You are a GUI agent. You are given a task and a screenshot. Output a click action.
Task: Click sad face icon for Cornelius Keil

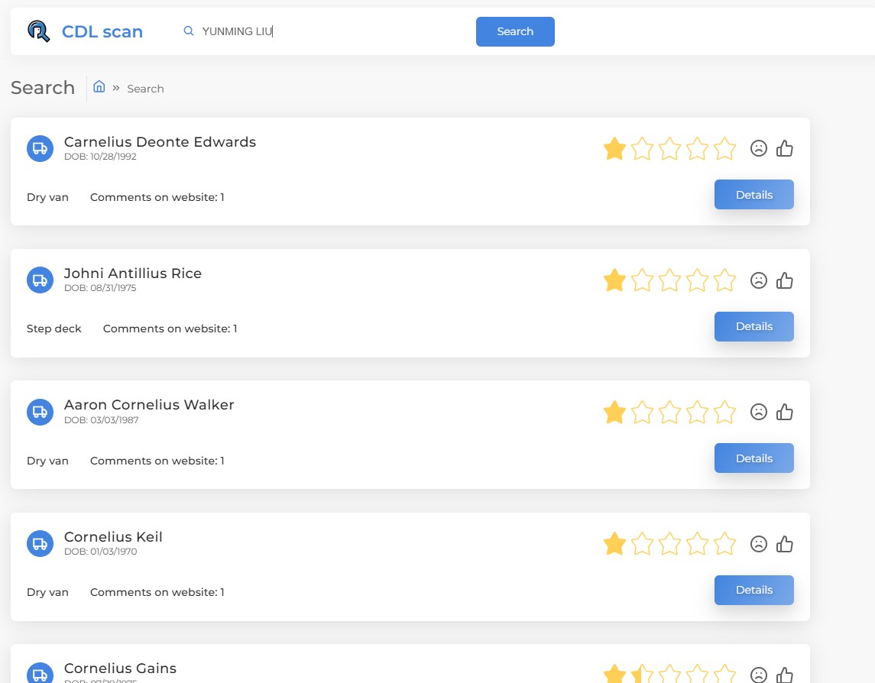pos(758,544)
